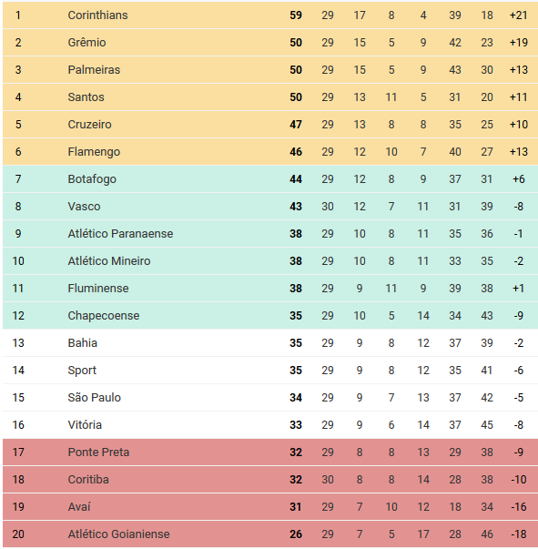Select the Grêmio team name
The image size is (538, 549).
pyautogui.click(x=86, y=43)
